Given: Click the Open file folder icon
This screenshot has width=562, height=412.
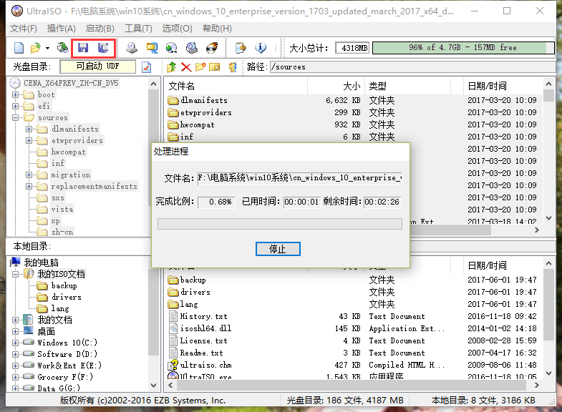Looking at the screenshot, I should point(36,48).
